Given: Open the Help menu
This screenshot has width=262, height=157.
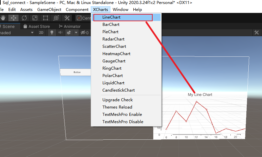Looking at the screenshot, I should [137, 10].
